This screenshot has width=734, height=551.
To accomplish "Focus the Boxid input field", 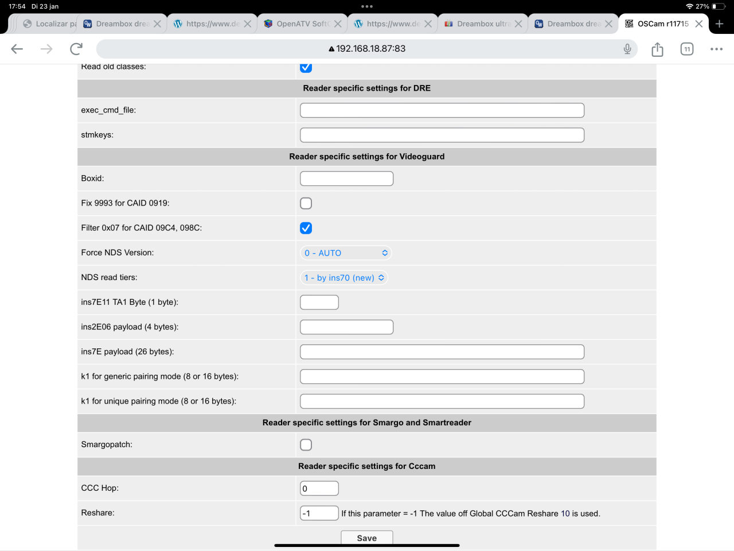I will click(x=346, y=179).
